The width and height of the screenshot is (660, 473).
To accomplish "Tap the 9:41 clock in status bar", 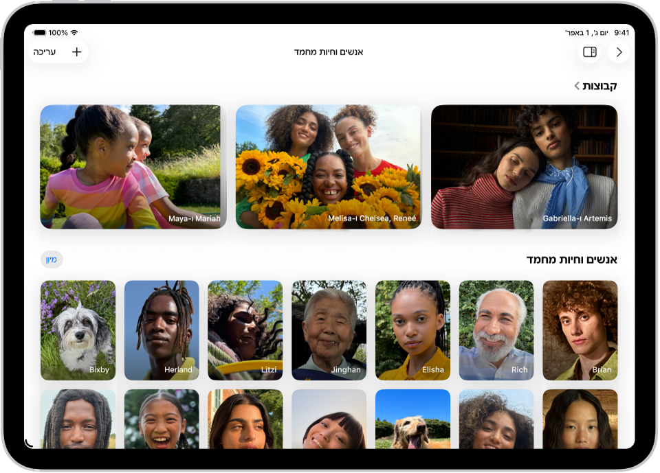I will (x=621, y=33).
